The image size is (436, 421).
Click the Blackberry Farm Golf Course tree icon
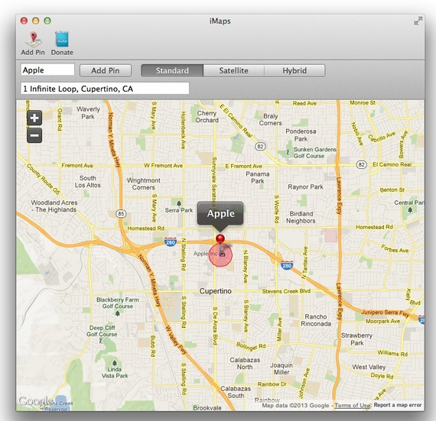(x=118, y=313)
